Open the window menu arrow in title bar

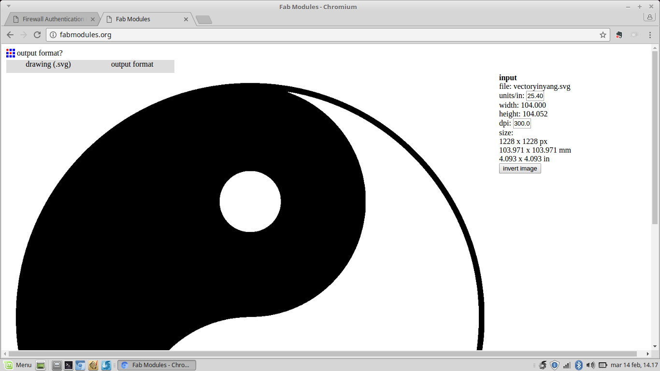[x=8, y=6]
